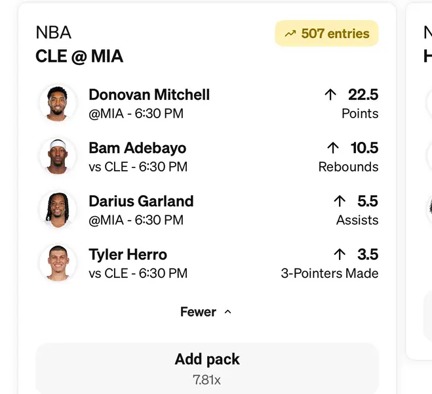The width and height of the screenshot is (432, 394).
Task: Click Donovan Mitchell's player avatar
Action: (x=58, y=103)
